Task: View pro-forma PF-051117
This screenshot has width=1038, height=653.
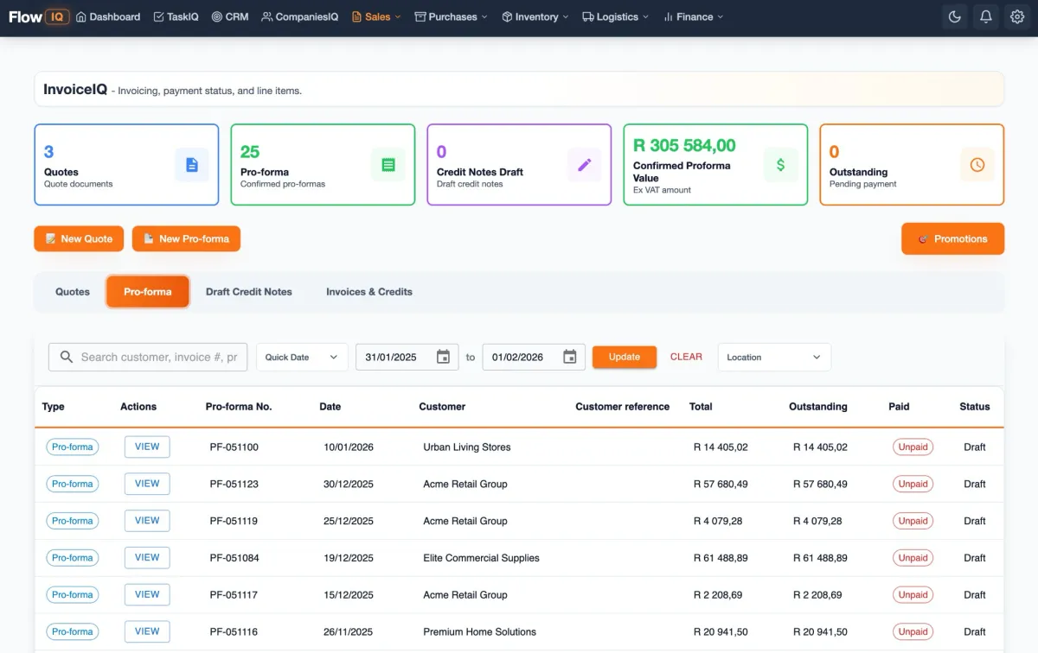Action: pos(147,594)
